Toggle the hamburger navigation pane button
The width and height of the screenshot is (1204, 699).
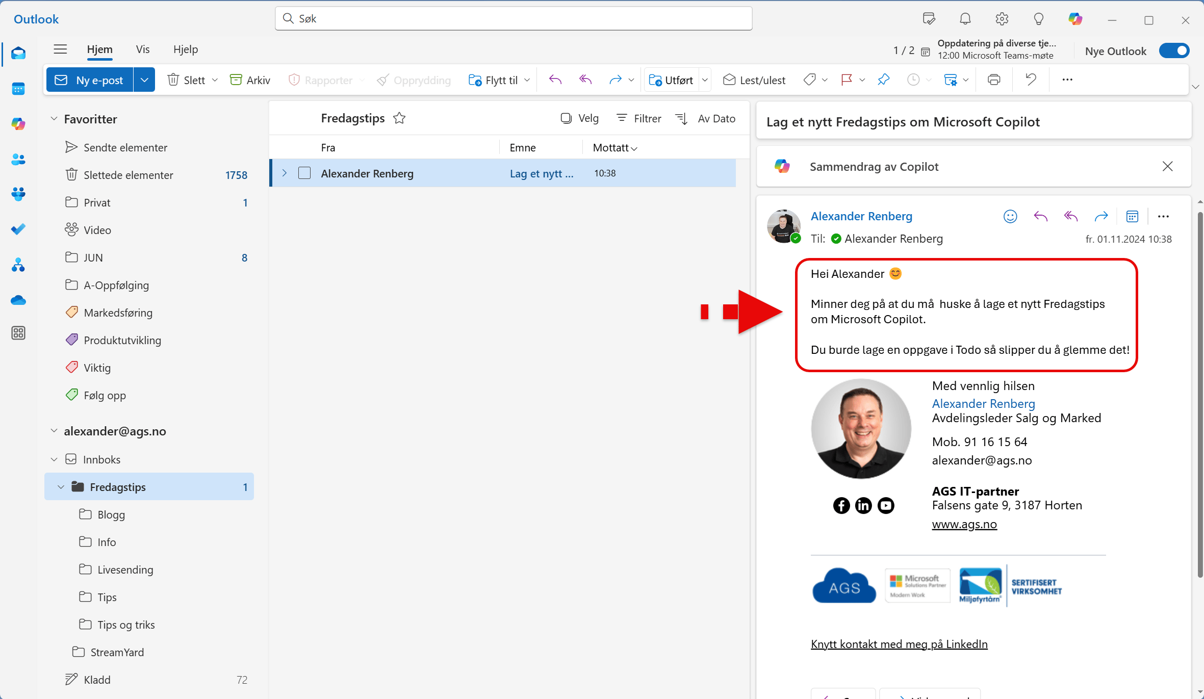(60, 49)
